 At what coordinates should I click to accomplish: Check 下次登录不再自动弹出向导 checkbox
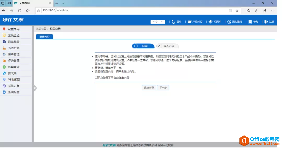(x=96, y=77)
